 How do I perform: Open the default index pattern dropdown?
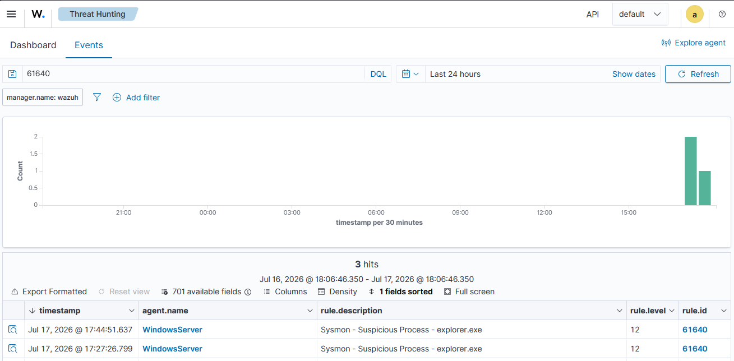pos(640,15)
